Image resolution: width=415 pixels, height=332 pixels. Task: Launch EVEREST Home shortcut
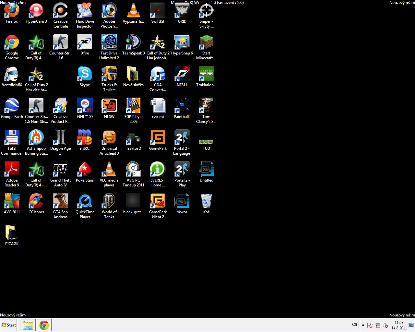(x=158, y=174)
